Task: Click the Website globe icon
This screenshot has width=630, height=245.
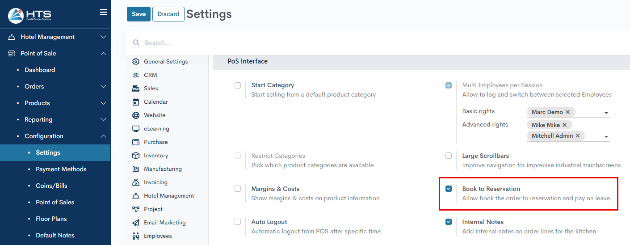Action: [x=136, y=115]
